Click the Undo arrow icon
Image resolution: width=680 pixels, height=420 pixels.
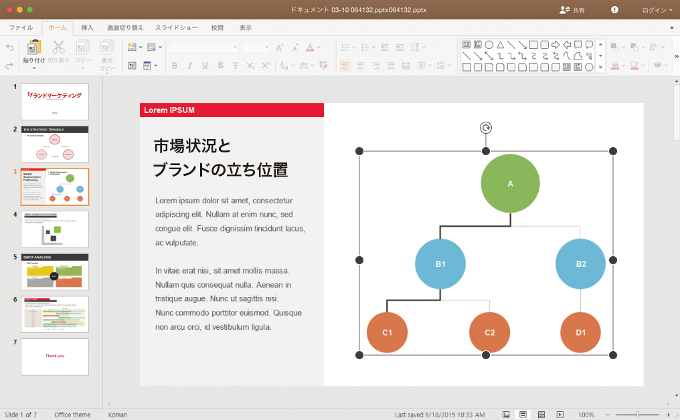pyautogui.click(x=9, y=47)
